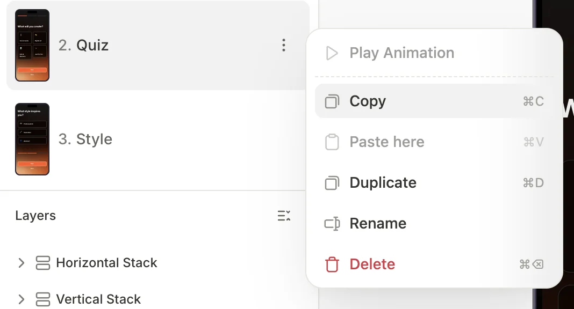The image size is (574, 309).
Task: Click the ⌘V shortcut hint
Action: (x=533, y=142)
